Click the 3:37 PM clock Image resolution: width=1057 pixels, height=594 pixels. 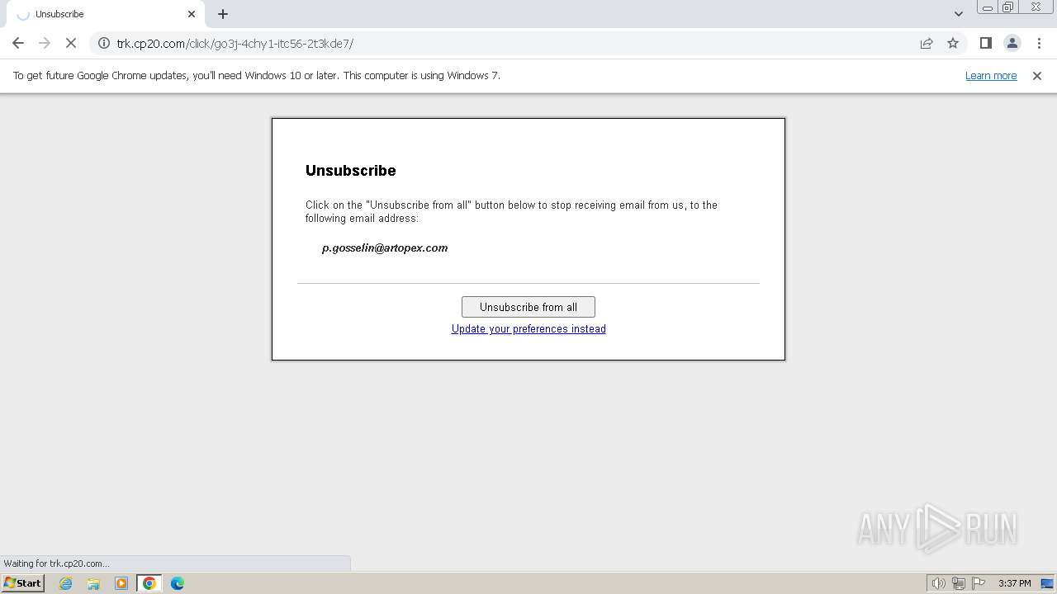point(1014,583)
